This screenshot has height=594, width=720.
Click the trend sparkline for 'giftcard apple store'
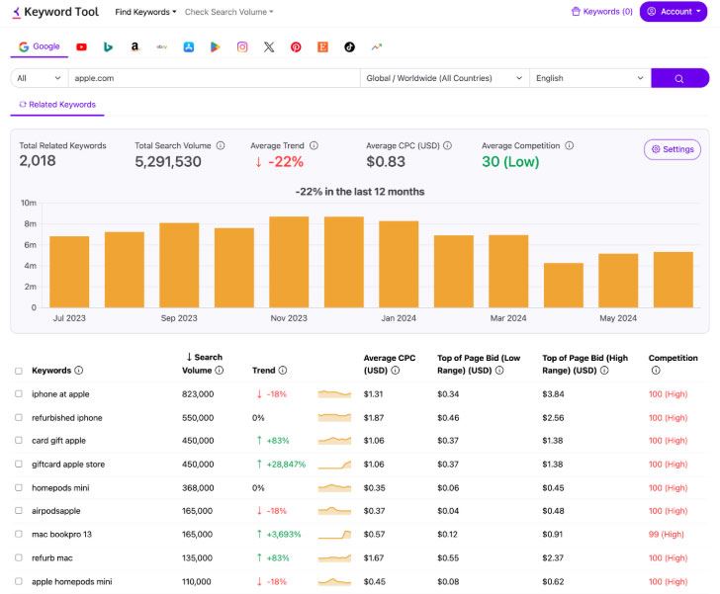334,465
